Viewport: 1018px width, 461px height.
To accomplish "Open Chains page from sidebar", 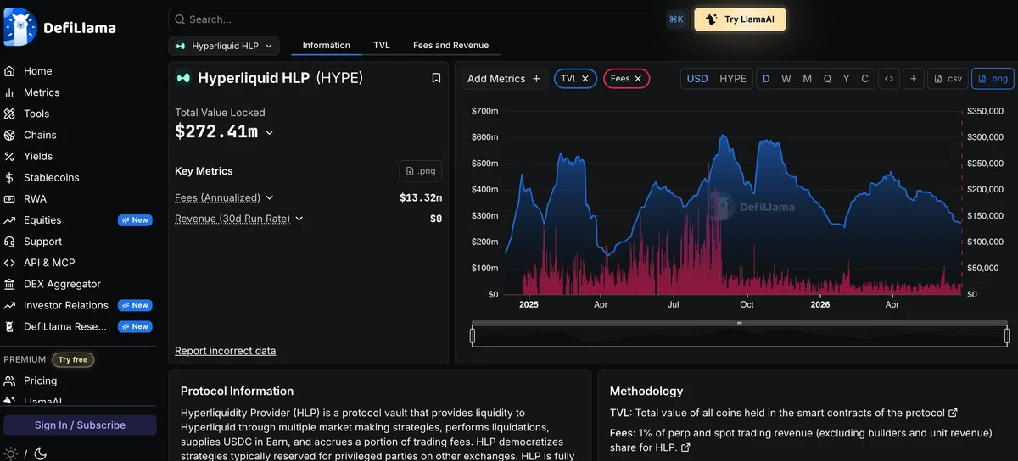I will tap(40, 135).
